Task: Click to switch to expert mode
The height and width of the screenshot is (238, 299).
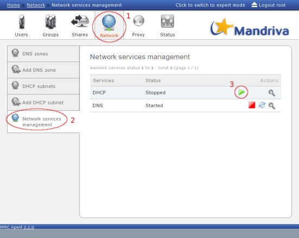Action: click(210, 5)
